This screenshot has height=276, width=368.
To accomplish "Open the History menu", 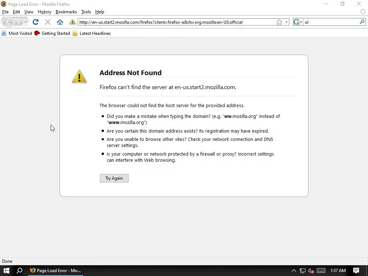I will (44, 12).
